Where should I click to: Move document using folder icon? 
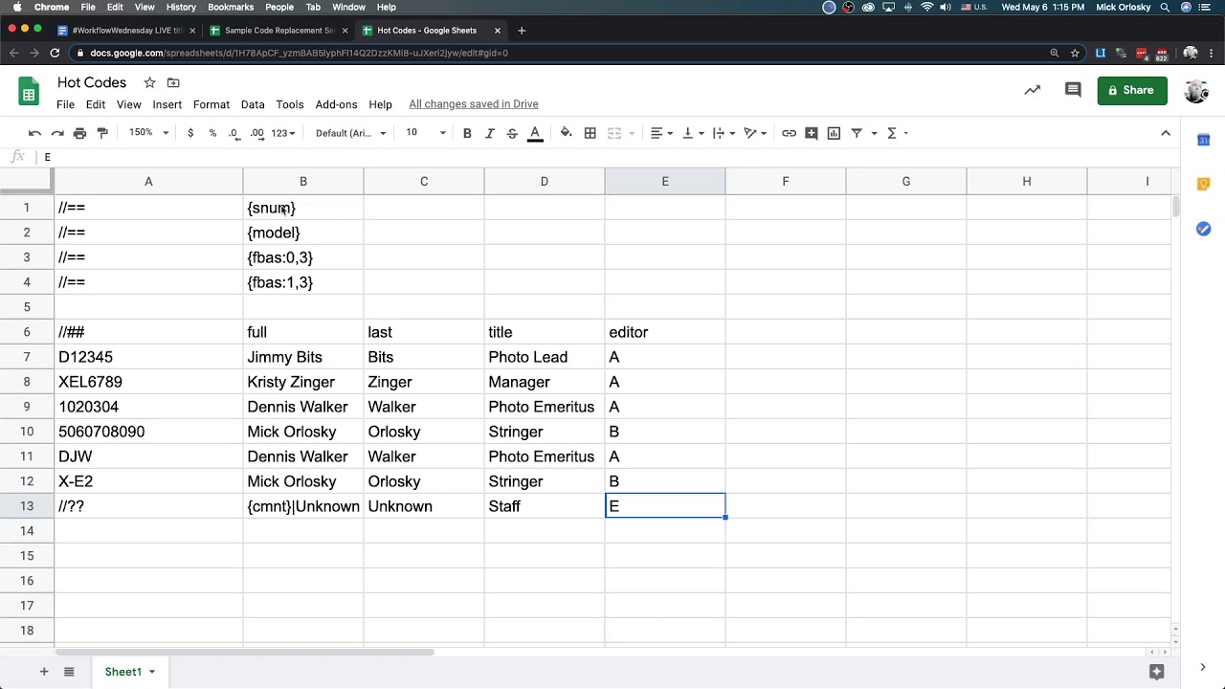[x=173, y=83]
